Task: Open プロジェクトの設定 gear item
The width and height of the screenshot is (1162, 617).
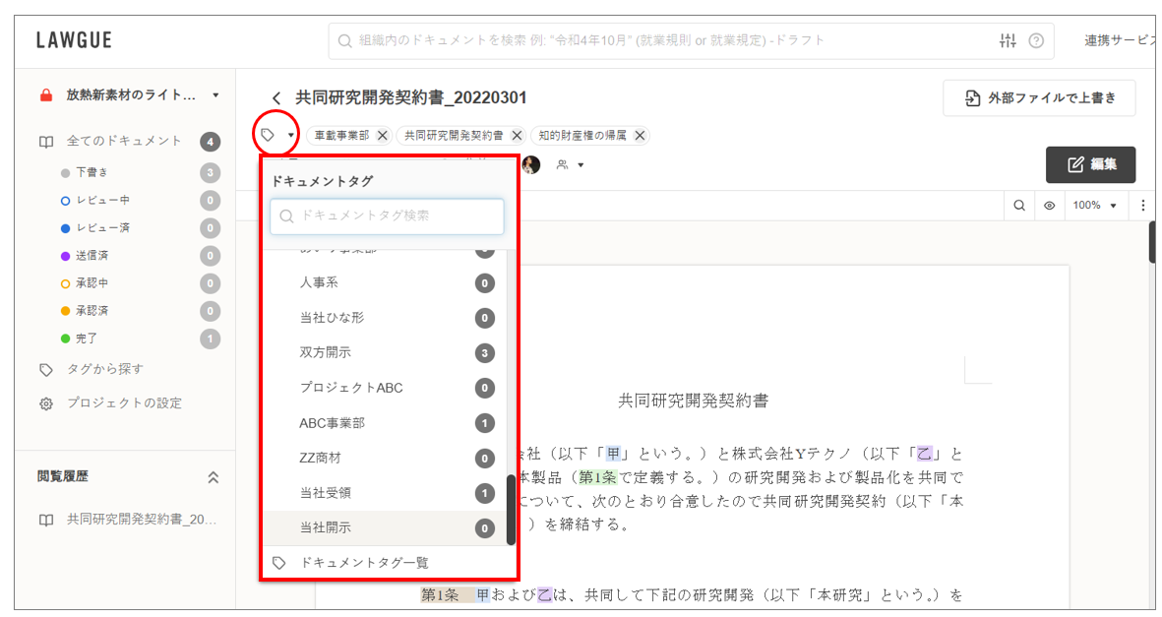Action: (x=123, y=403)
